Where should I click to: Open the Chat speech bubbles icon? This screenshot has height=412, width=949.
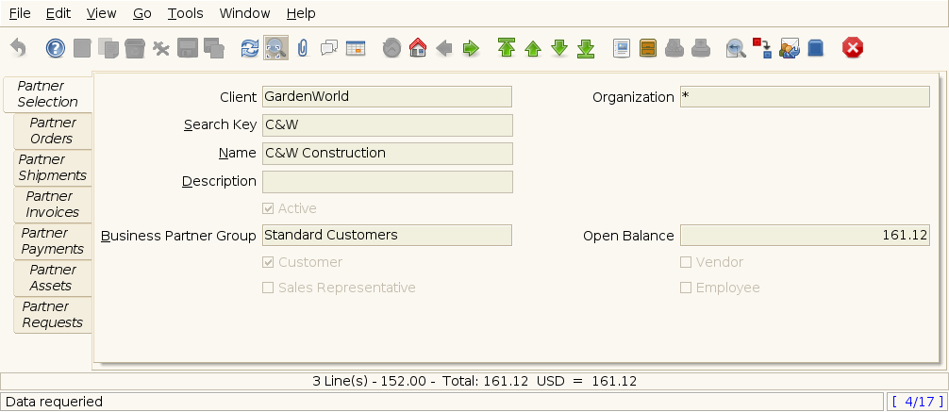pyautogui.click(x=328, y=48)
